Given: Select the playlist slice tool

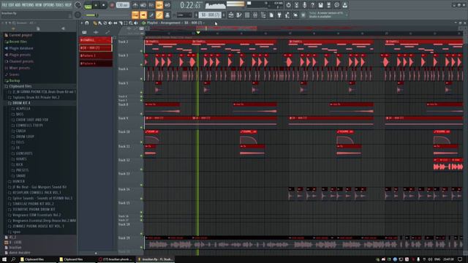Looking at the screenshot, I should pos(120,23).
